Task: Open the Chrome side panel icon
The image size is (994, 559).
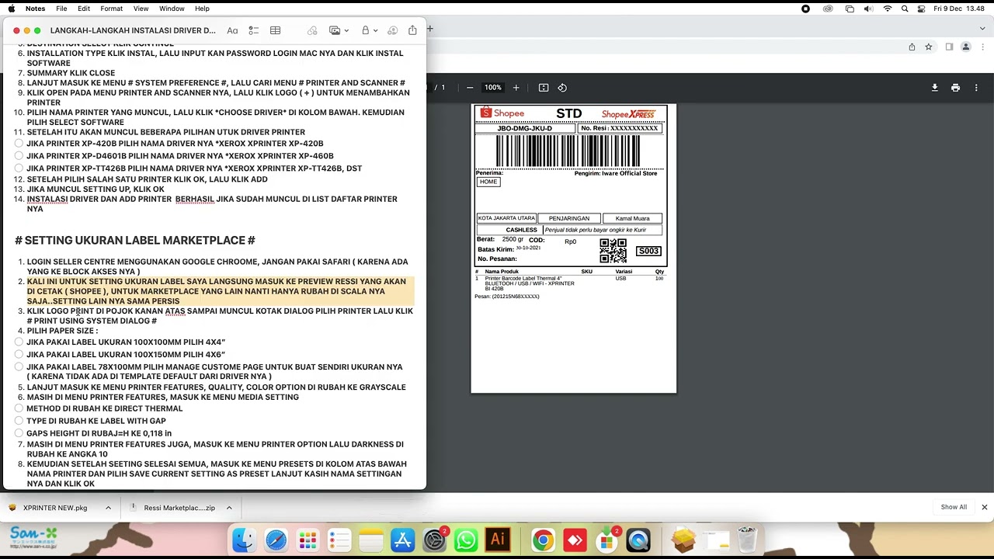Action: click(949, 47)
